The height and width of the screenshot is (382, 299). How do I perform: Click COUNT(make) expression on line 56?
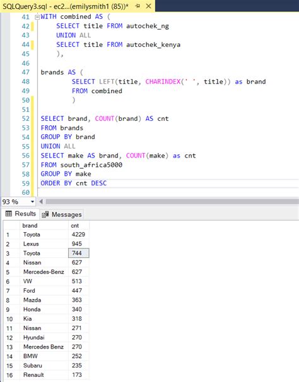tap(147, 156)
